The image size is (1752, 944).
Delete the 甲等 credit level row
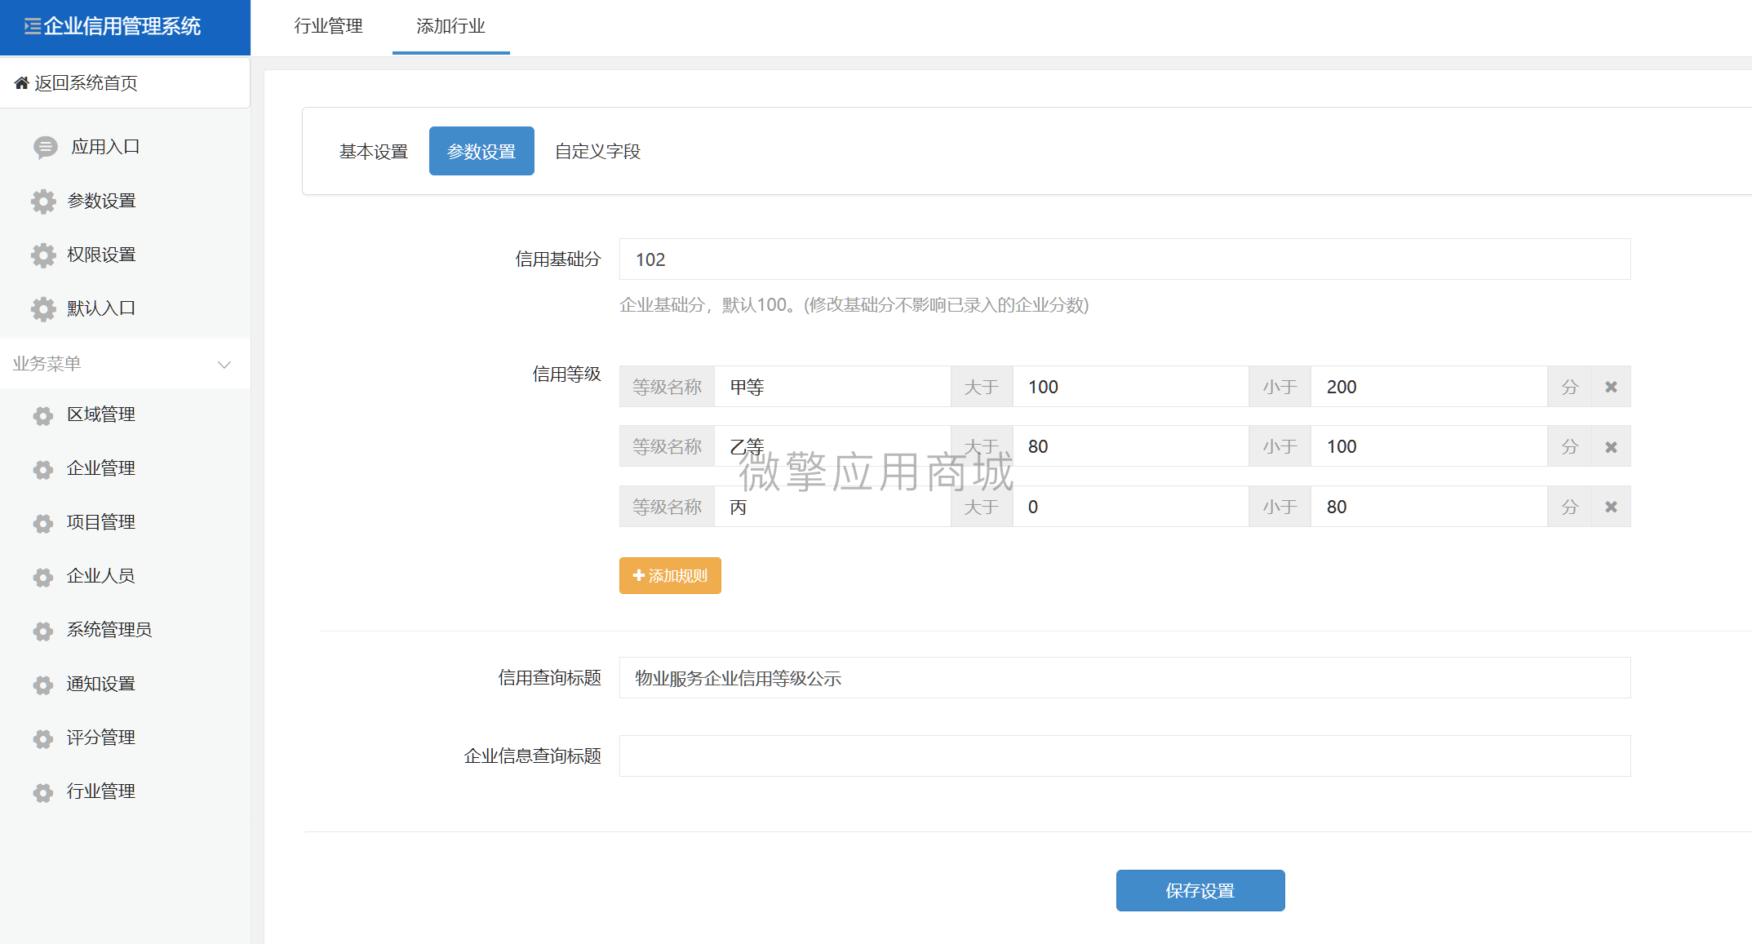pos(1611,387)
